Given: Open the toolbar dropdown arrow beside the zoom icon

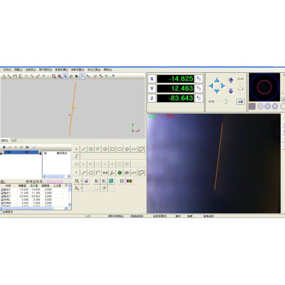Looking at the screenshot, I should point(48,76).
